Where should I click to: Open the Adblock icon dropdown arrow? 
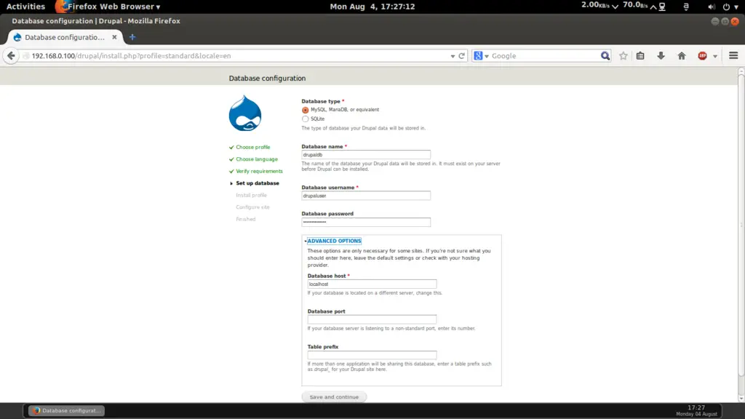[714, 56]
